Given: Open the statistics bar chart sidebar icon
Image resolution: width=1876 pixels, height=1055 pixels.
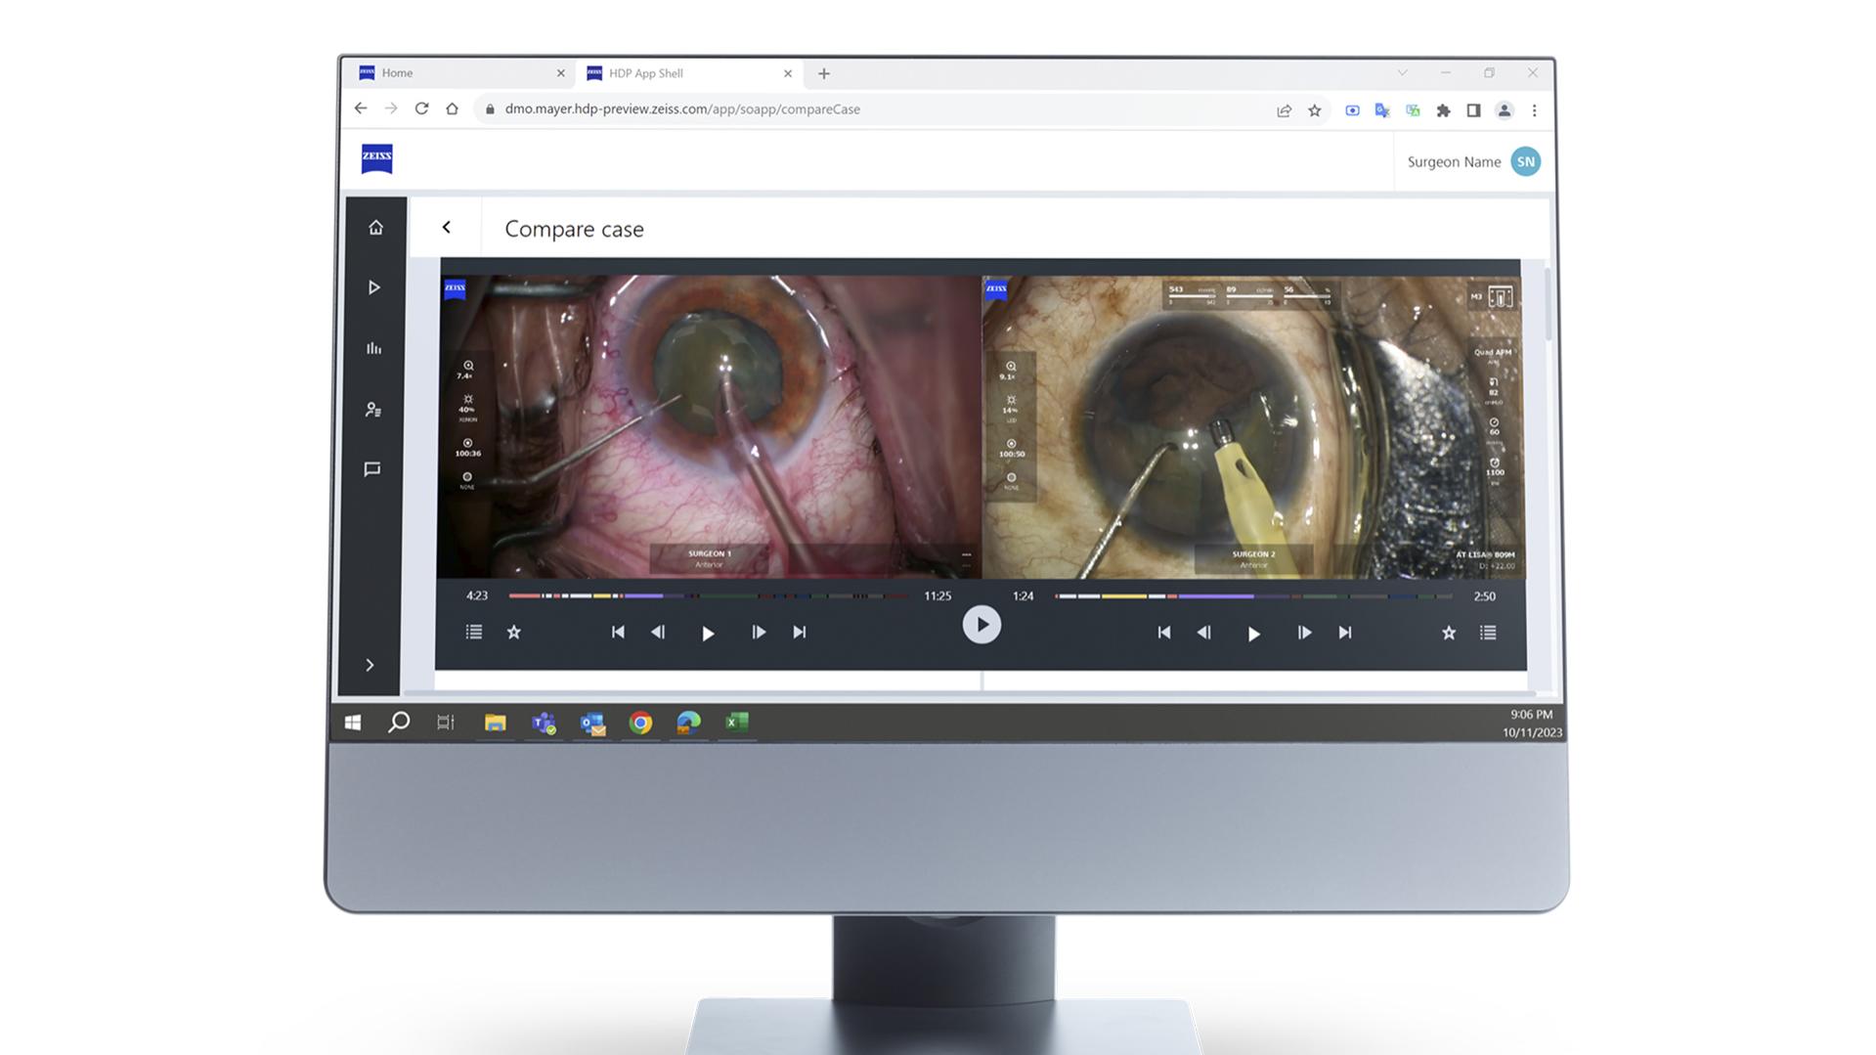Looking at the screenshot, I should [373, 348].
